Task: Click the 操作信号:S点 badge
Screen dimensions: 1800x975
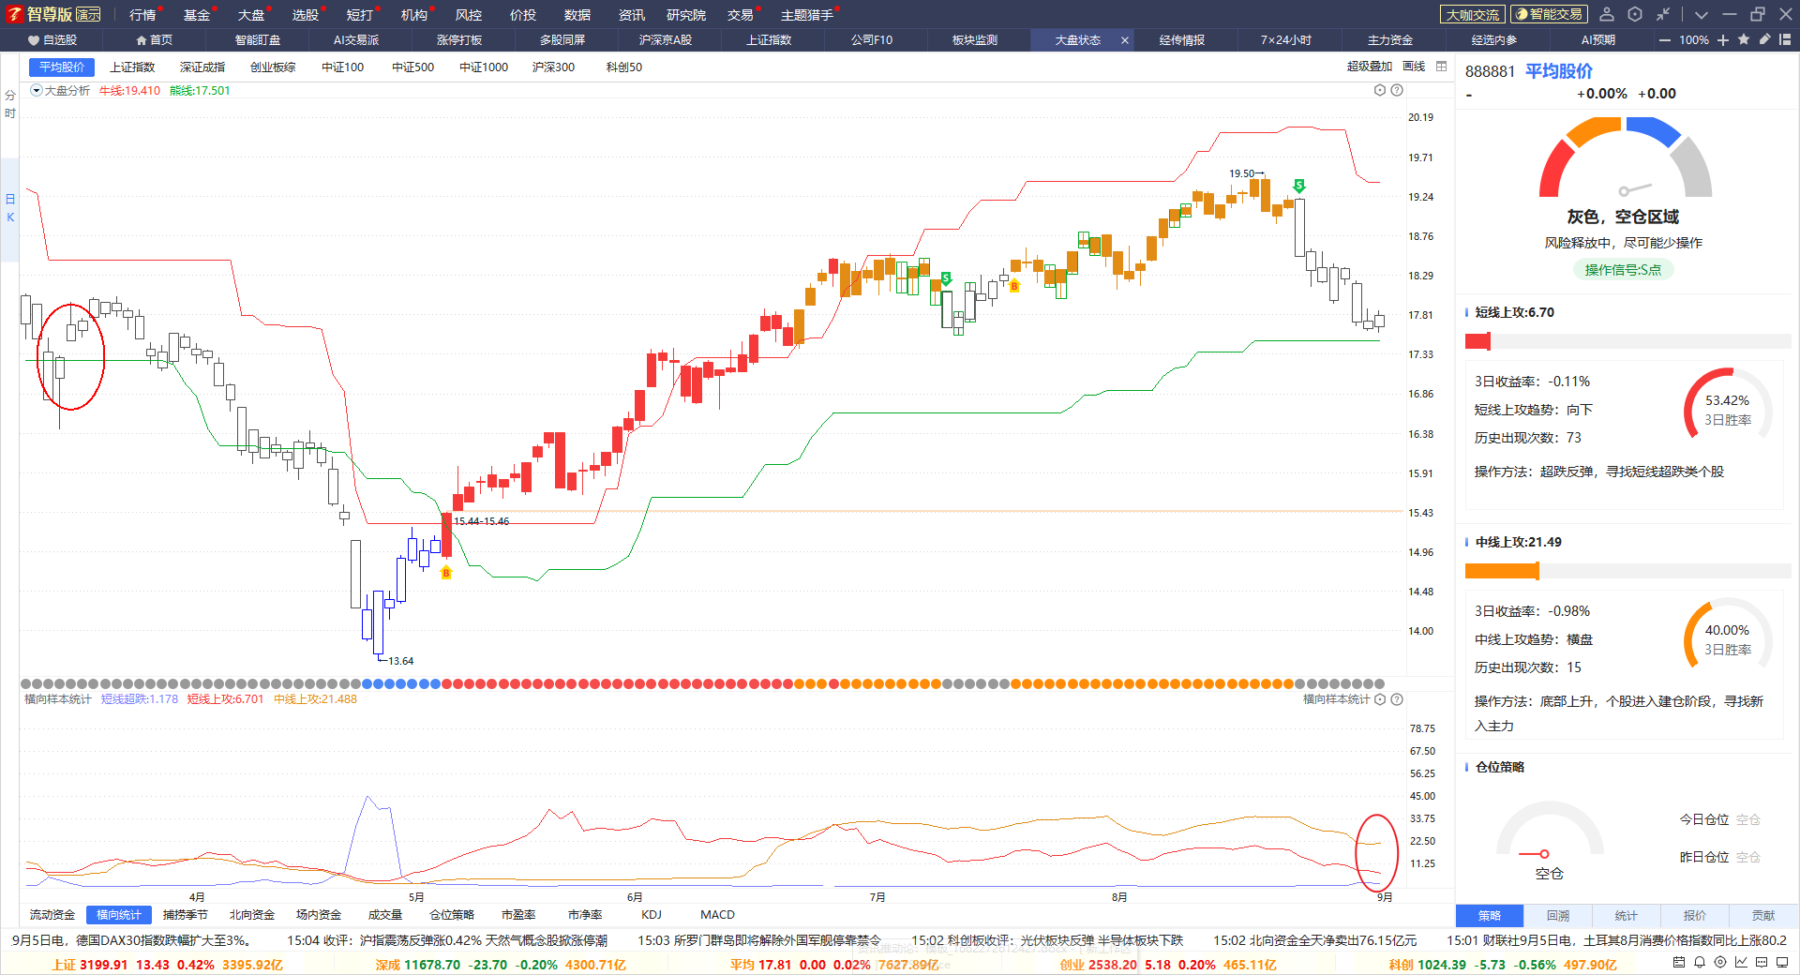Action: pyautogui.click(x=1623, y=270)
